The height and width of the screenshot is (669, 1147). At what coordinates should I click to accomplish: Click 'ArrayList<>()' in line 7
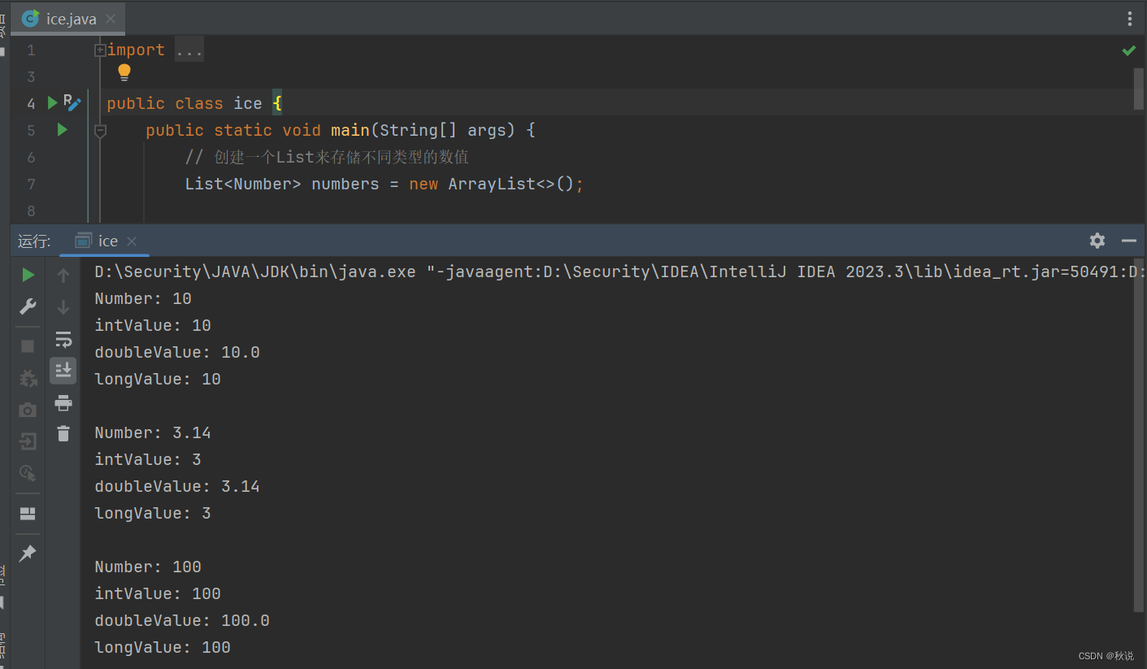511,184
